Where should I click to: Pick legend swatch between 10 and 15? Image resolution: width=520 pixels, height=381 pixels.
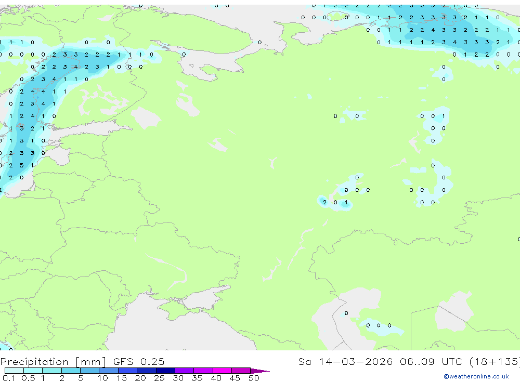109,371
